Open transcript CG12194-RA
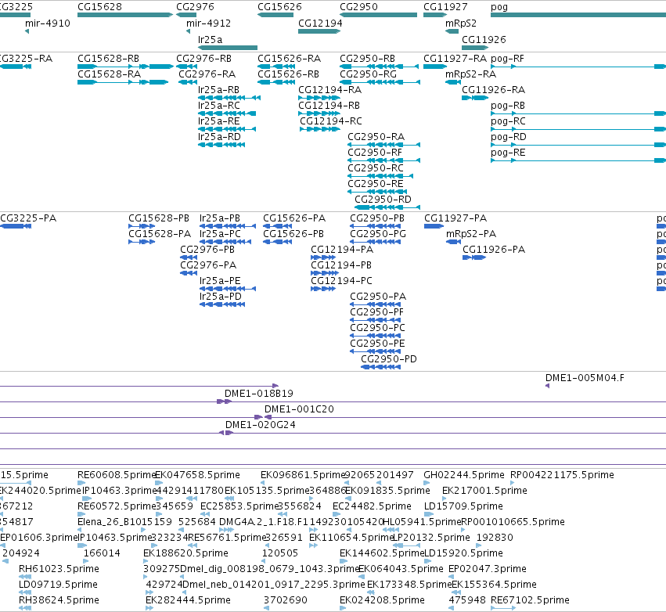Image resolution: width=666 pixels, height=612 pixels. point(329,90)
